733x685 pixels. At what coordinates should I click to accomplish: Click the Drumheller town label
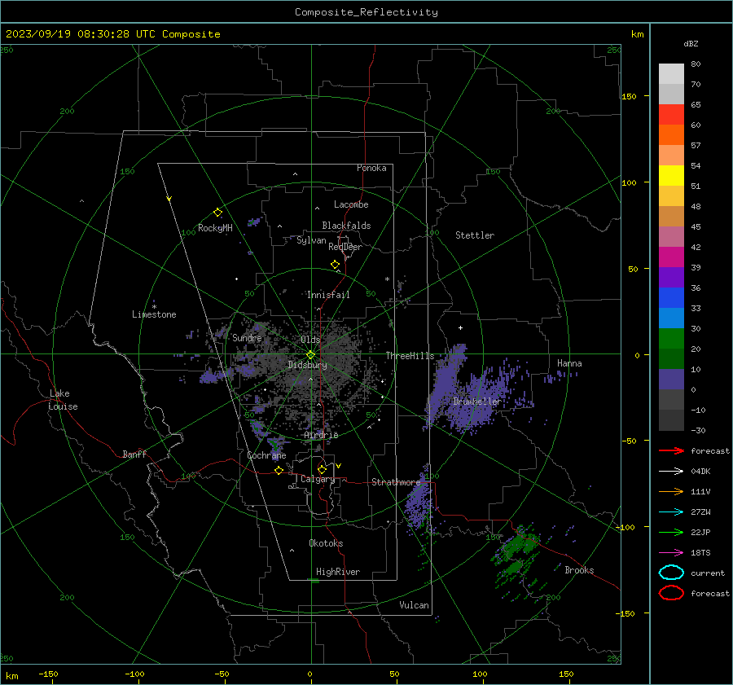[x=476, y=402]
